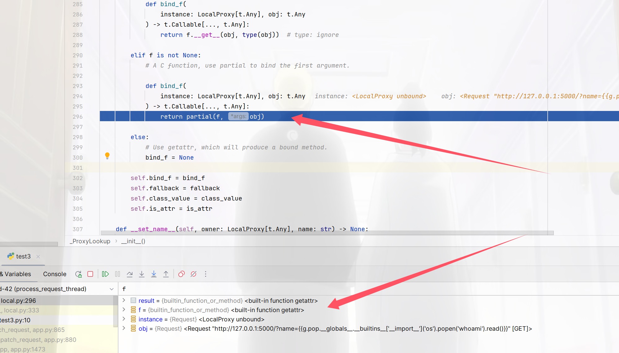Screen dimensions: 619x353
Task: Select test3.py:10 stack frame
Action: [x=16, y=320]
